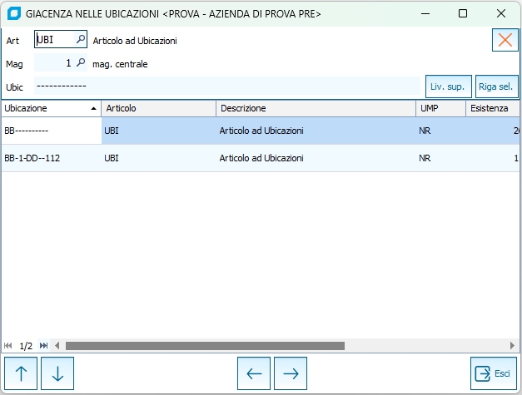Select the BB---------- location cell
Image resolution: width=522 pixels, height=395 pixels.
(52, 131)
